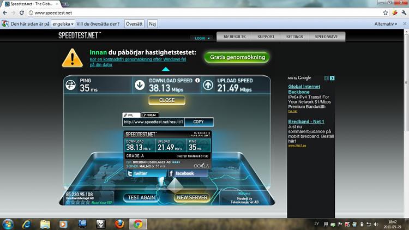This screenshot has height=230, width=409.
Task: Click the SV language indicator
Action: (316, 223)
